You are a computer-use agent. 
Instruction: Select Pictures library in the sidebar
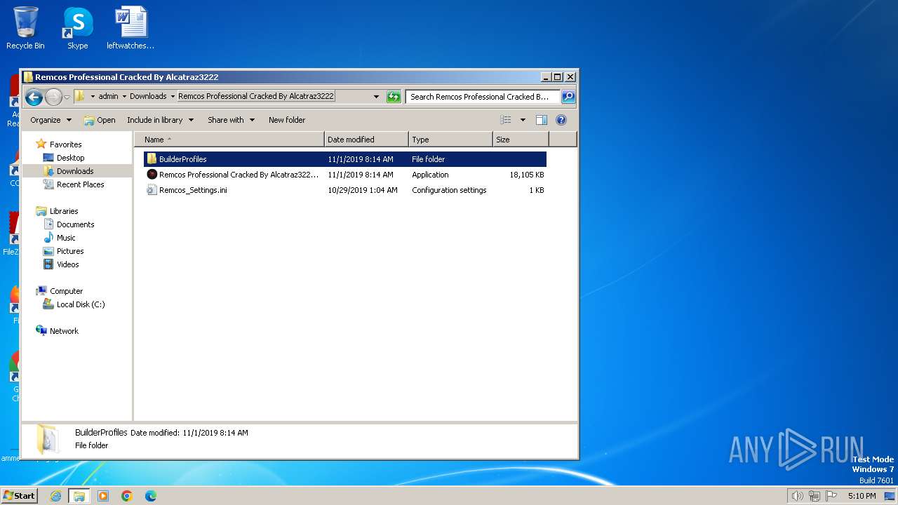coord(70,251)
